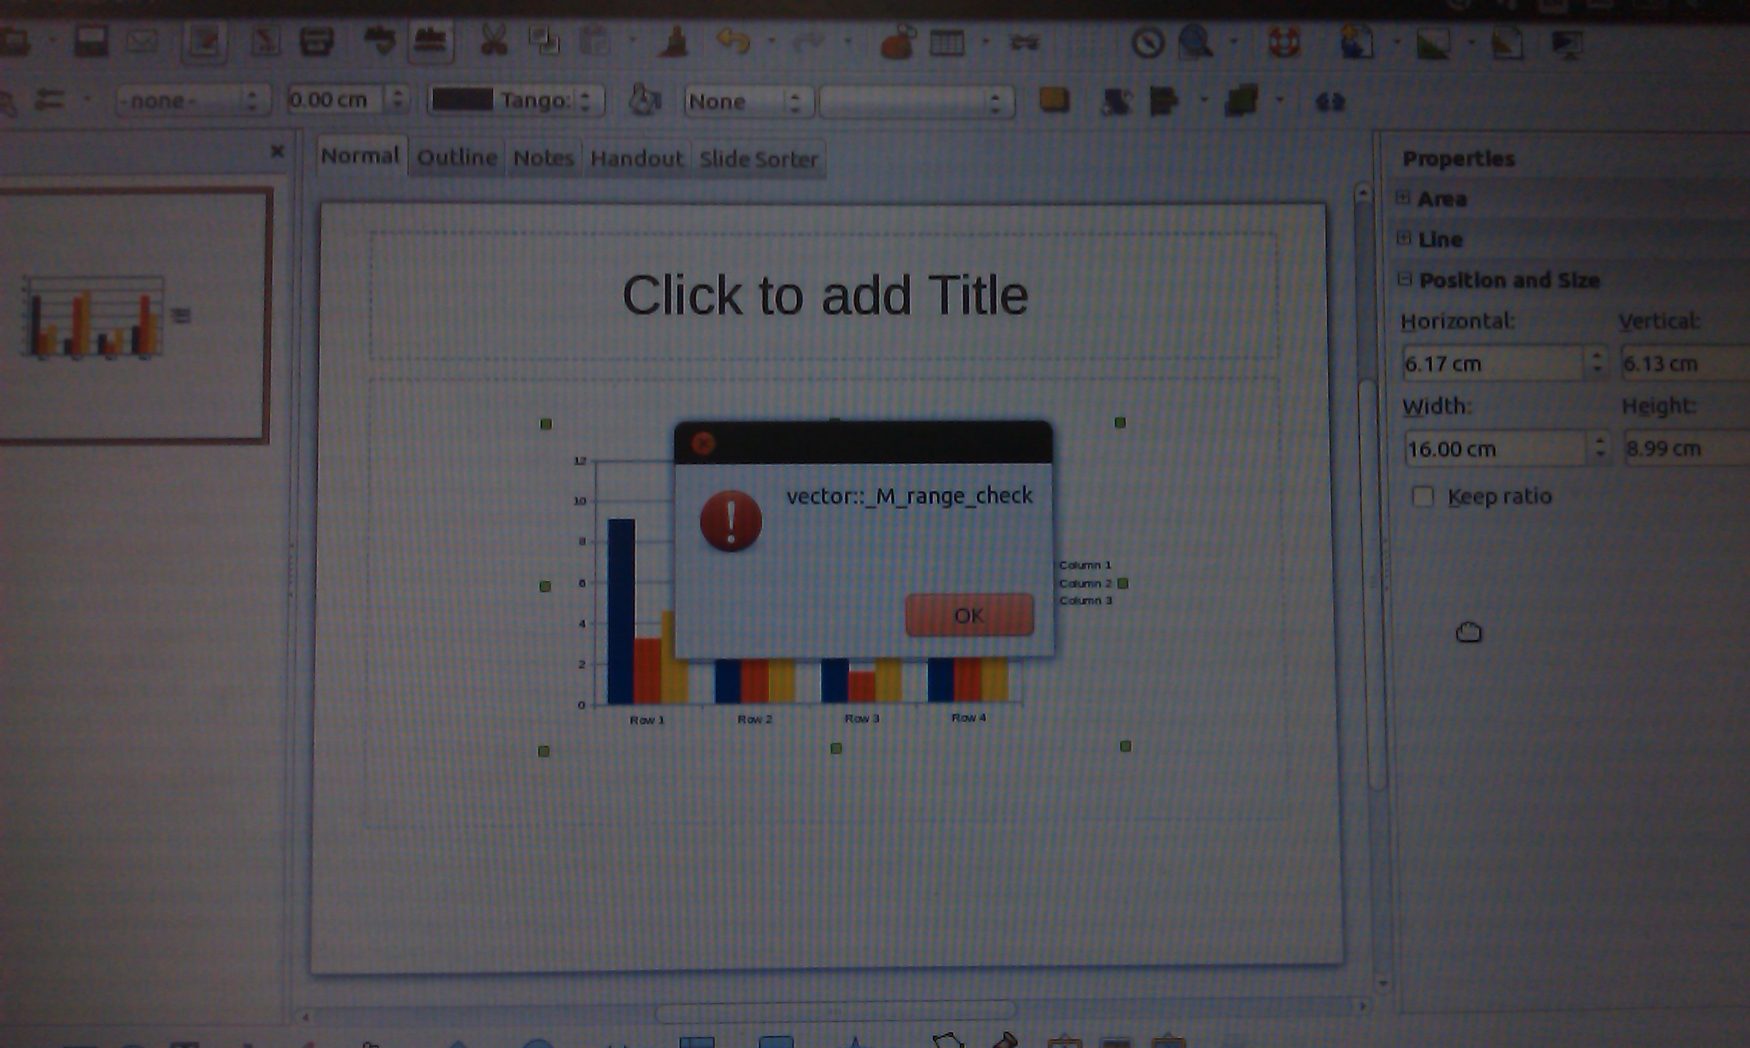Click the Width stepper arrows
Viewport: 1750px width, 1048px height.
point(1599,448)
